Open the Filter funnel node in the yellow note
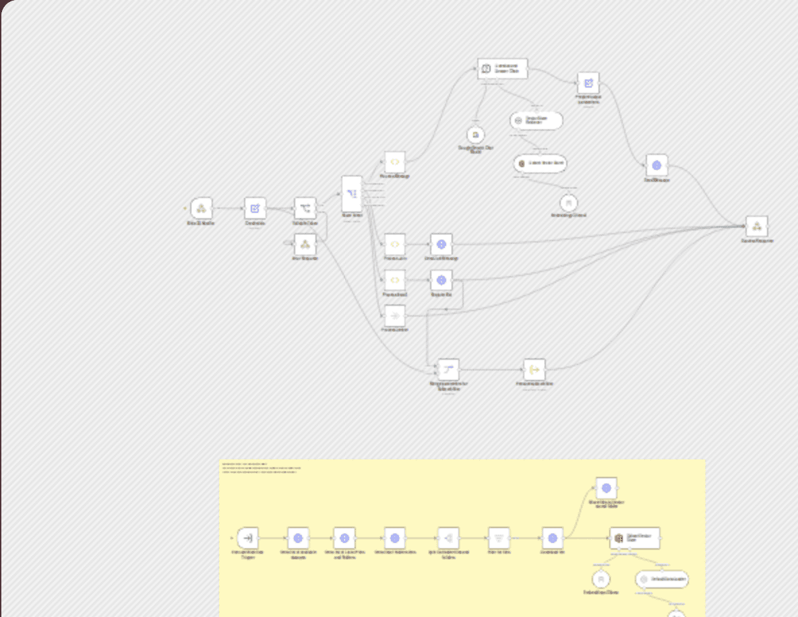Image resolution: width=798 pixels, height=617 pixels. (499, 538)
